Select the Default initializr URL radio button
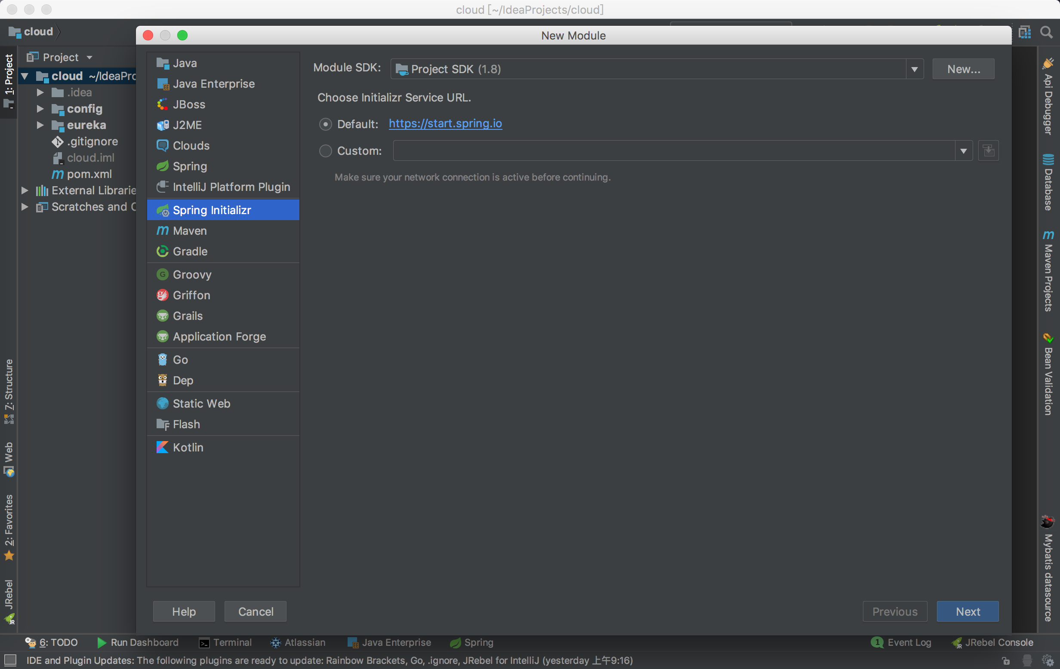The image size is (1060, 669). [326, 124]
